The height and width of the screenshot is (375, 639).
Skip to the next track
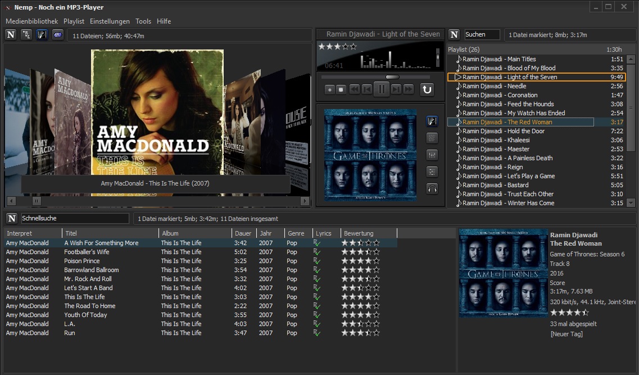396,89
